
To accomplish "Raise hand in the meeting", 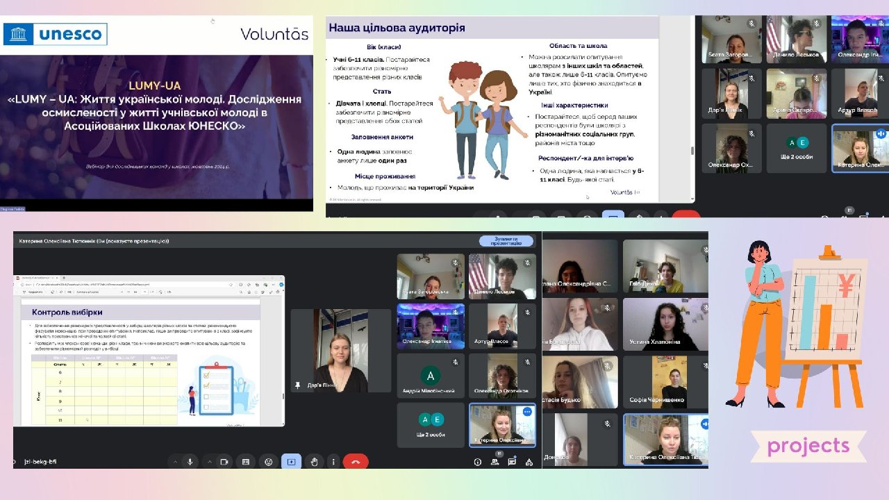I will [314, 462].
